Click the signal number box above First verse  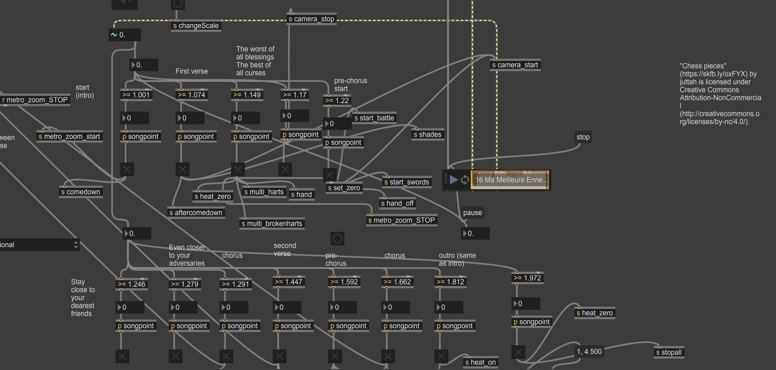[x=125, y=35]
